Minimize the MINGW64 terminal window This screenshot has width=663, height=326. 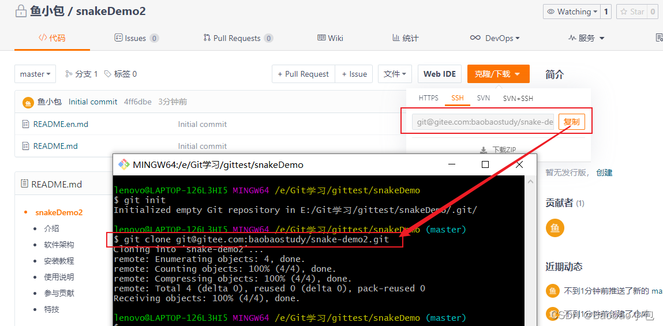tap(452, 164)
